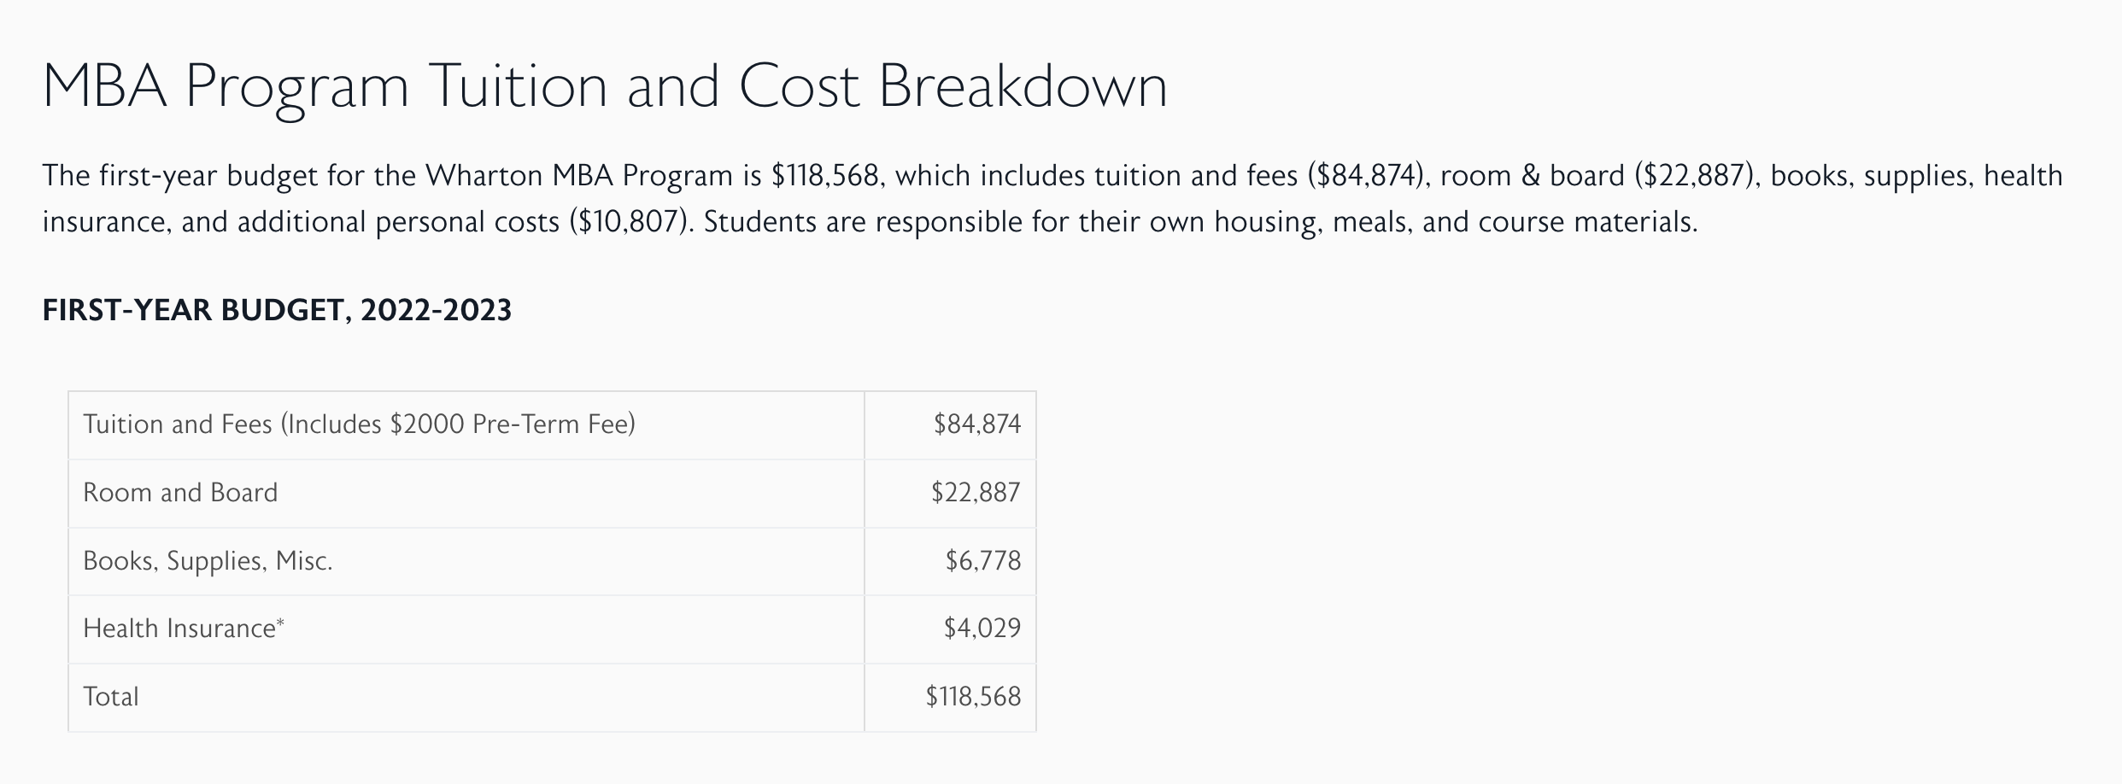
Task: Select the Health Insurance* row label
Action: tap(184, 629)
